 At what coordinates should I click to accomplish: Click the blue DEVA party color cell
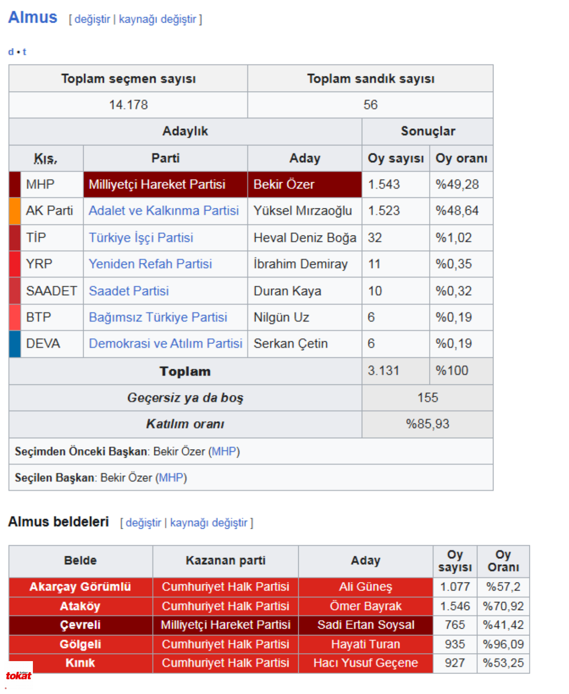pyautogui.click(x=15, y=343)
